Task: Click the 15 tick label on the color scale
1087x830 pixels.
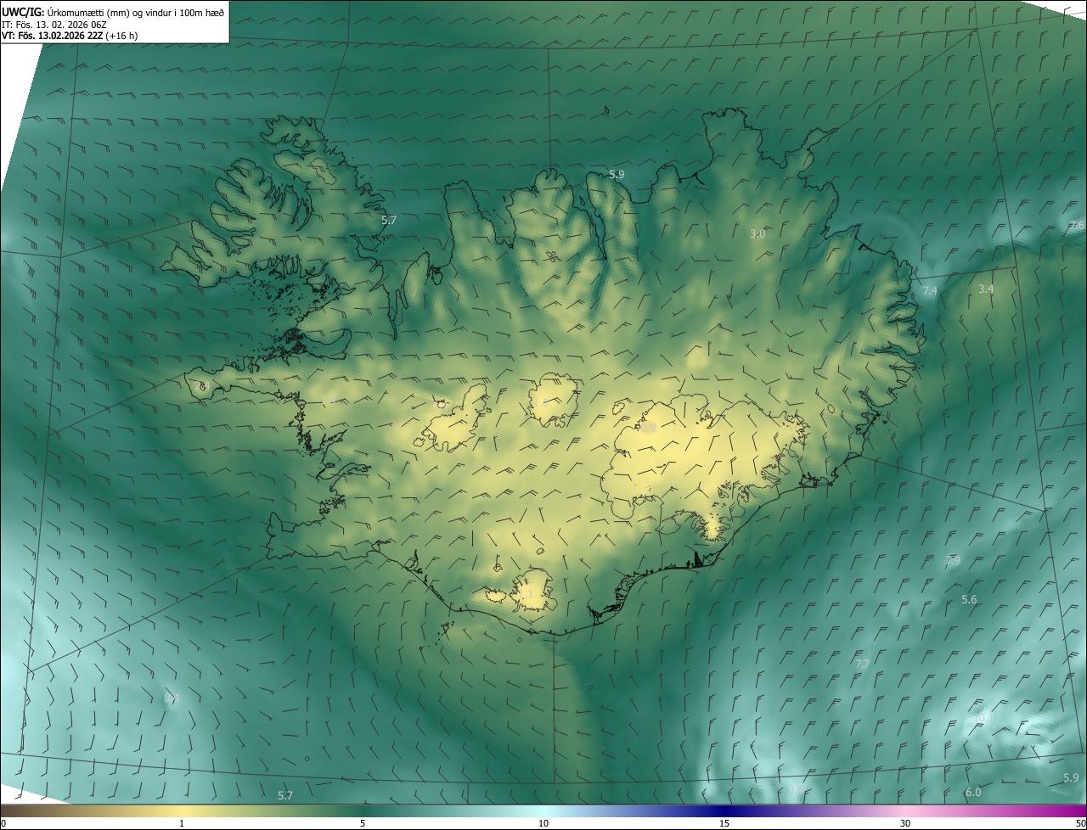Action: [x=724, y=823]
